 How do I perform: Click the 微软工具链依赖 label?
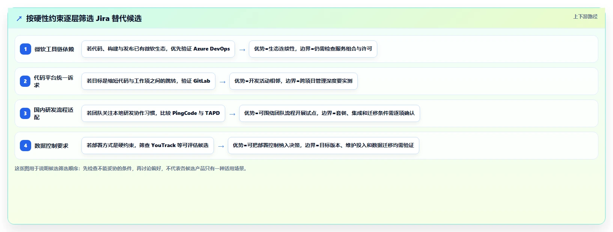coord(54,49)
